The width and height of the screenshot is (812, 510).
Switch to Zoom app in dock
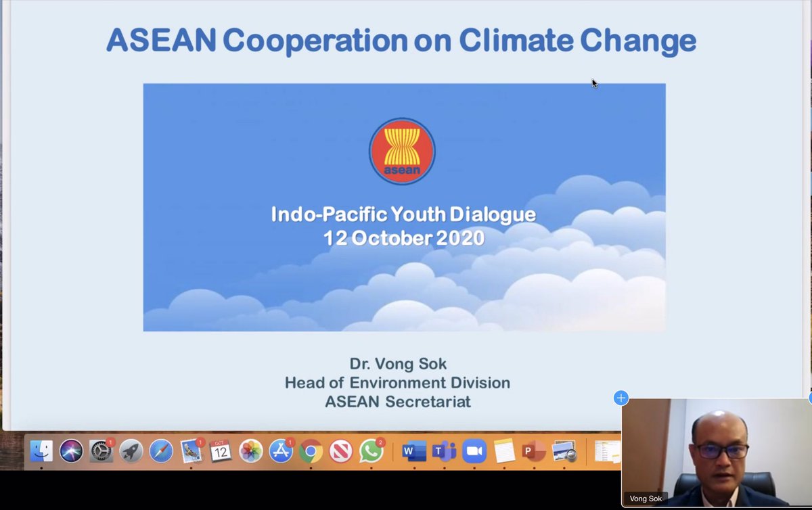(x=474, y=450)
